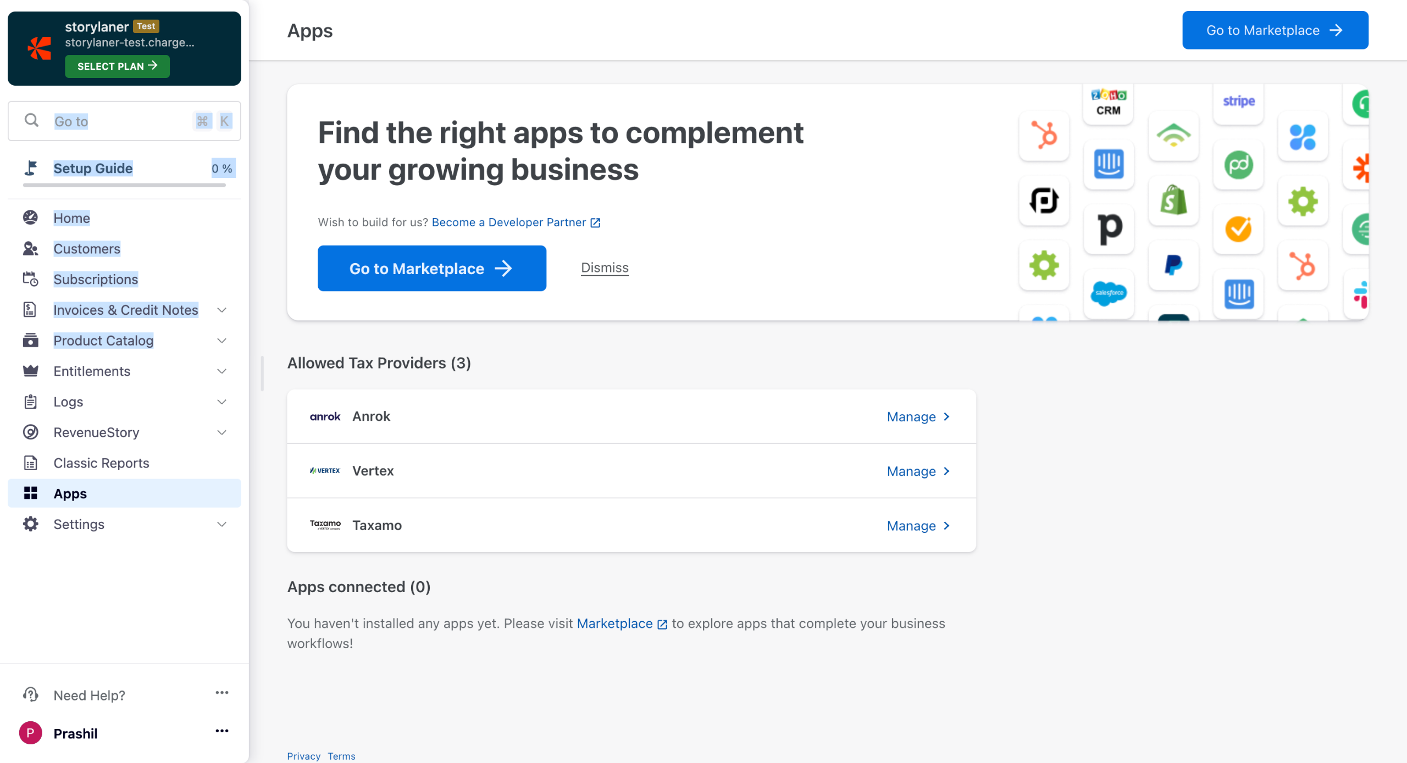
Task: Click the Zoho CRM icon
Action: pos(1108,102)
